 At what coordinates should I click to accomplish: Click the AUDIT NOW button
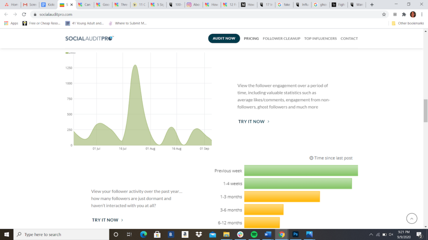(224, 38)
